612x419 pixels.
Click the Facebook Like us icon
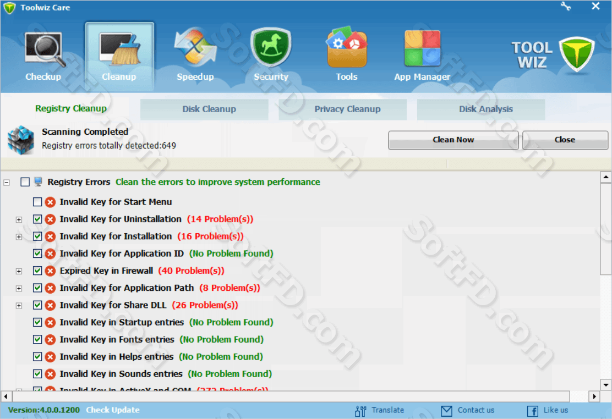coord(532,411)
